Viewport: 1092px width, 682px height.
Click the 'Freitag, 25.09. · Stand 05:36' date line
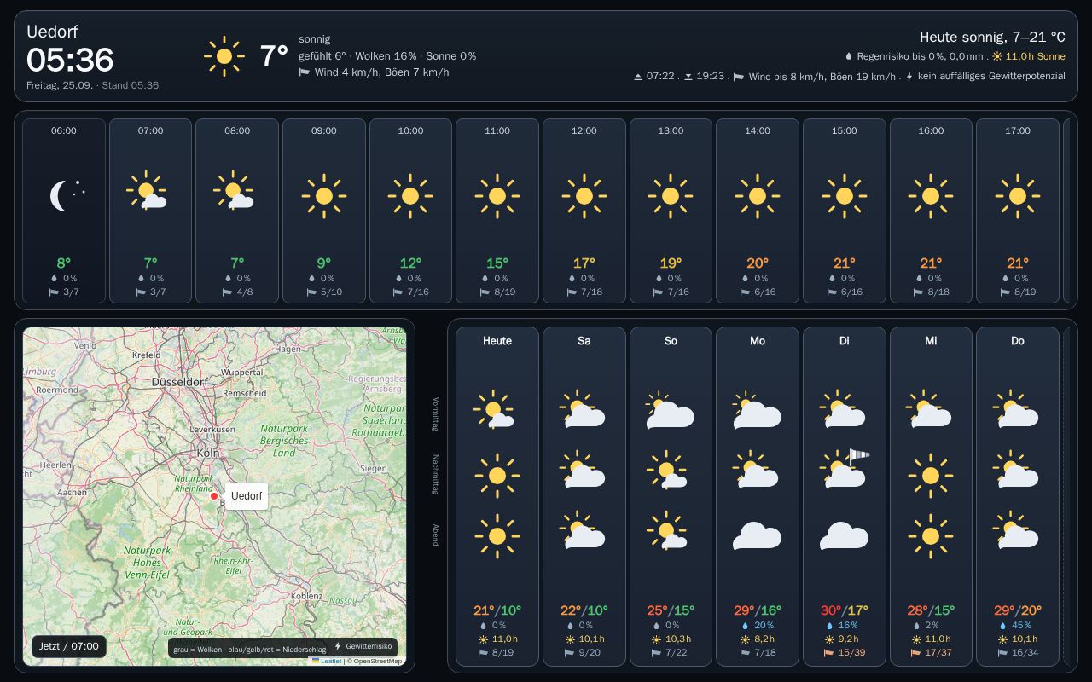[92, 85]
